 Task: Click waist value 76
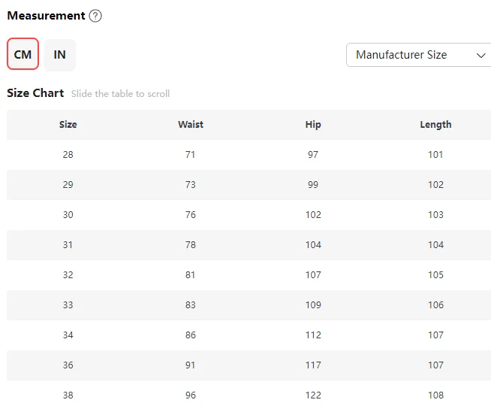point(191,215)
